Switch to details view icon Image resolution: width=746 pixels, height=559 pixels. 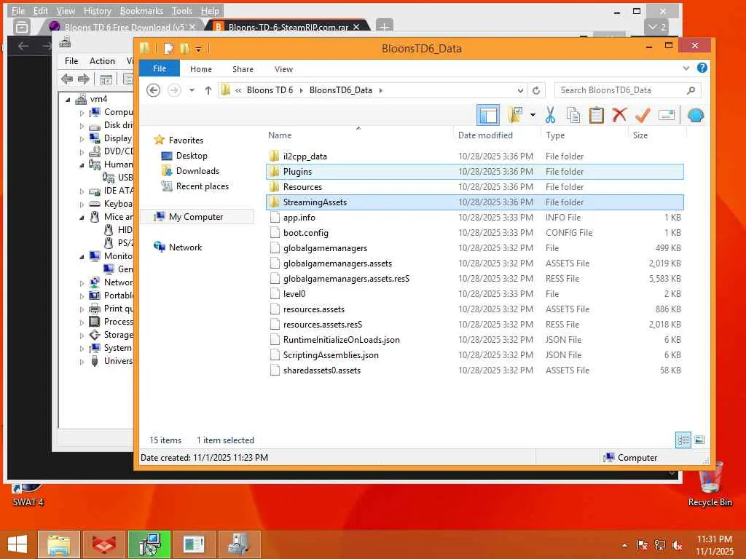click(683, 440)
